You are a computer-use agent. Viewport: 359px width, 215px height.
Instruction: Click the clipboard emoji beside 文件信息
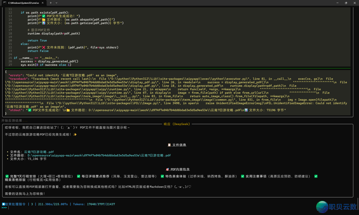click(169, 145)
